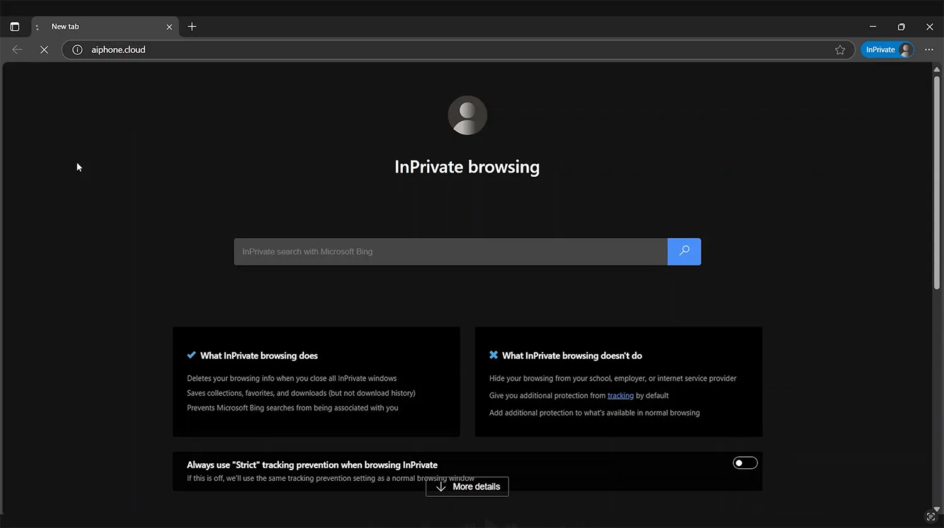Image resolution: width=944 pixels, height=528 pixels.
Task: Click the aiphone.cloud address bar
Action: 458,50
